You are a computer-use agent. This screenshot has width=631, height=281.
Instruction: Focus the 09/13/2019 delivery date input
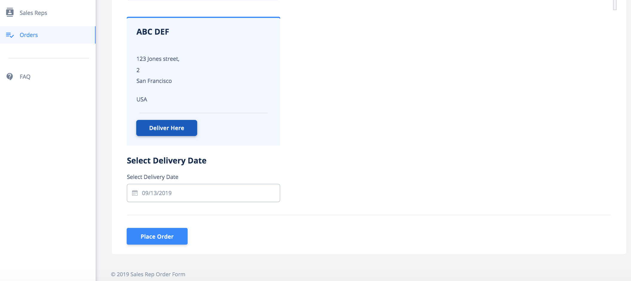click(x=203, y=193)
